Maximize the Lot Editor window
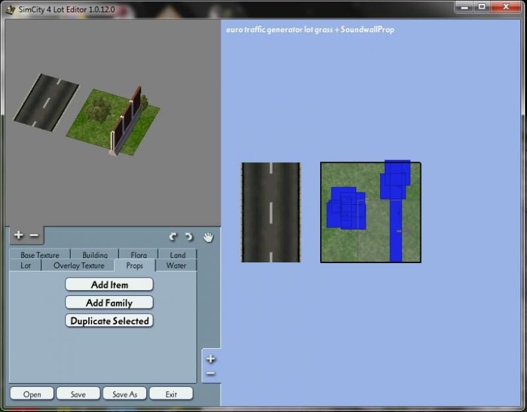 pos(482,7)
